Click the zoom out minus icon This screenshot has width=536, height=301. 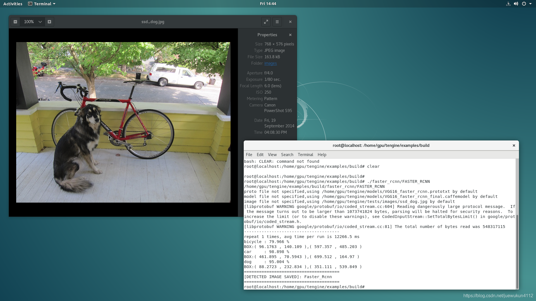pyautogui.click(x=15, y=22)
